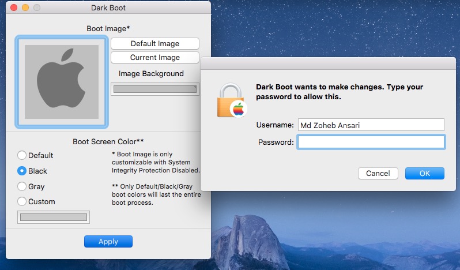460x270 pixels.
Task: Choose the Black boot color option
Action: 22,171
